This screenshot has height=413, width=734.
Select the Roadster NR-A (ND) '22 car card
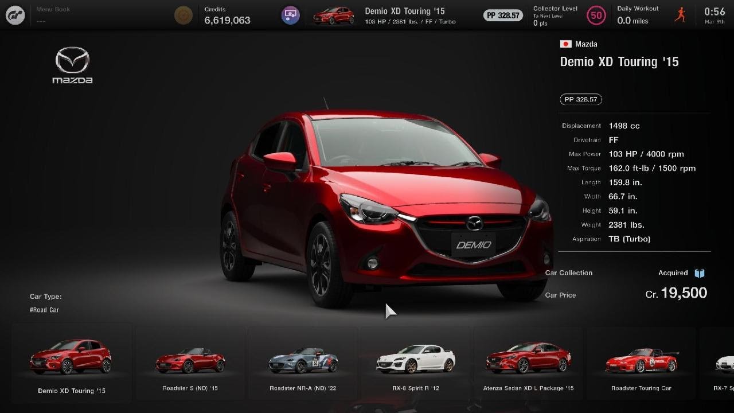pos(303,363)
